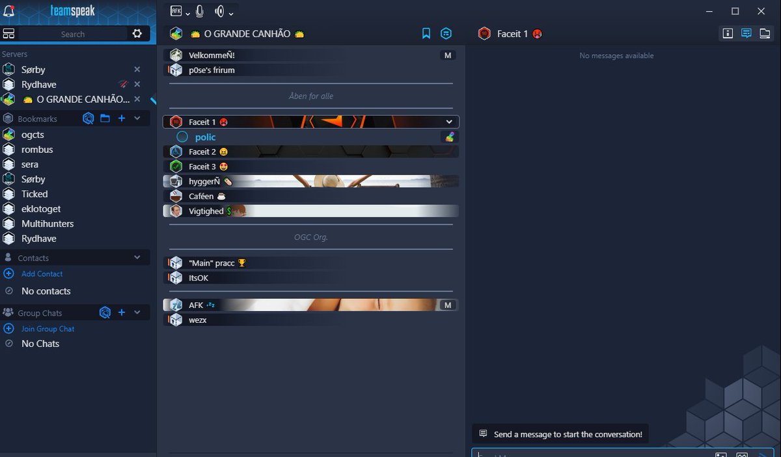
Task: Click the Search field in the sidebar
Action: pos(73,34)
